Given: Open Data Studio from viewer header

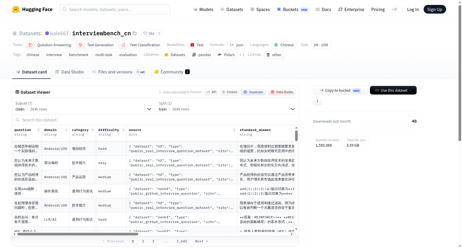Looking at the screenshot, I should [x=282, y=92].
